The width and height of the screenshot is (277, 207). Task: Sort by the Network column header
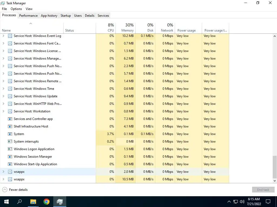165,28
